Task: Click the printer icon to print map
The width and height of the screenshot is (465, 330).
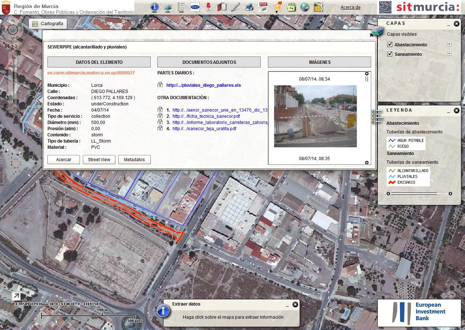Action: click(249, 7)
